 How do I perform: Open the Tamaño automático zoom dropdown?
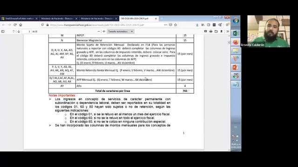coord(121,32)
